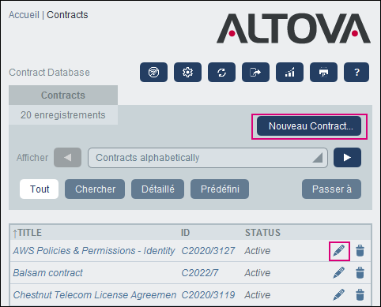The height and width of the screenshot is (307, 381).
Task: Switch to the Chercher filter
Action: click(95, 189)
